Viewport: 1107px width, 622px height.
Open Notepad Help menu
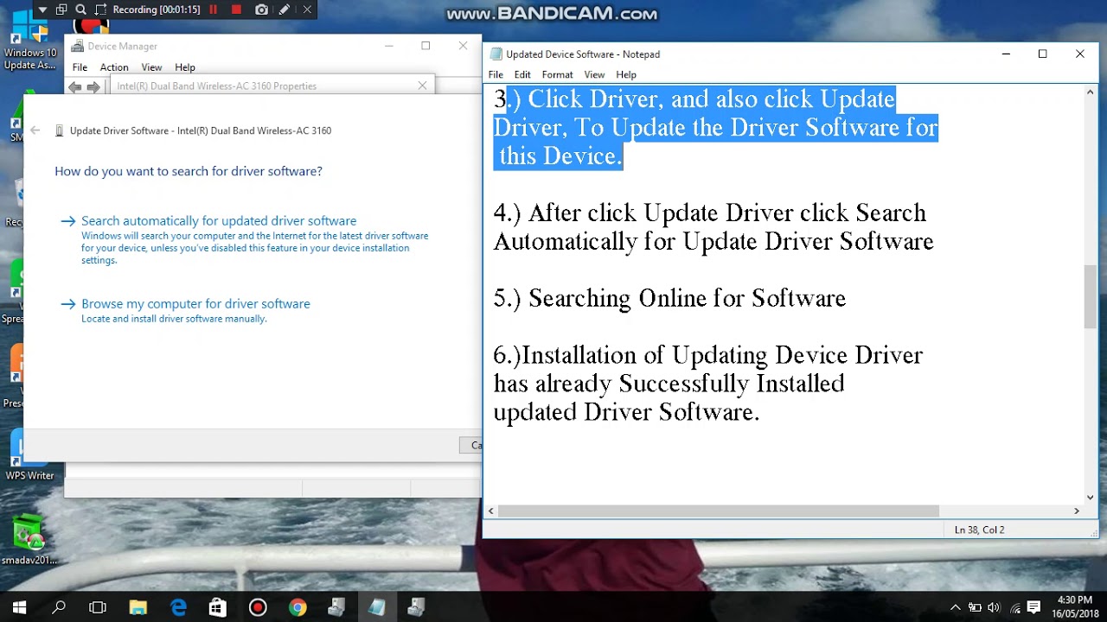626,75
